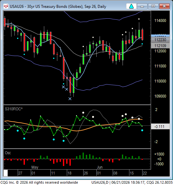
Task: Click the -0.111 study value marker
Action: point(160,127)
